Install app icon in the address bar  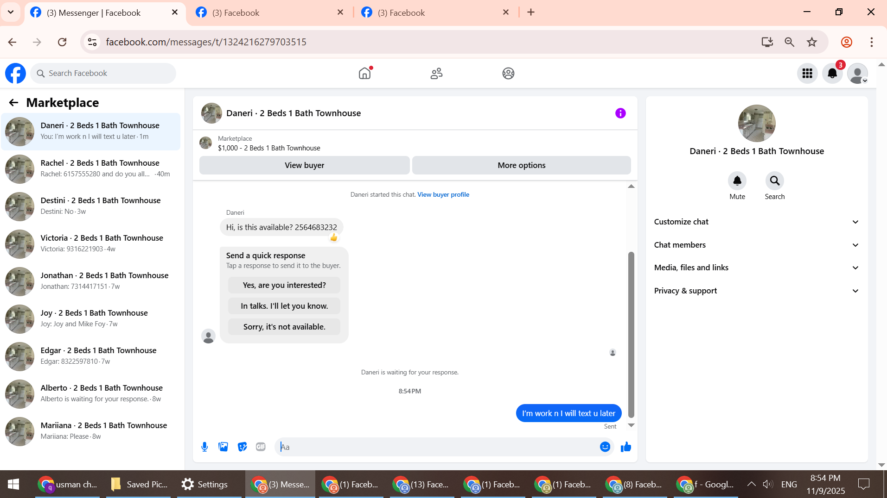click(767, 42)
